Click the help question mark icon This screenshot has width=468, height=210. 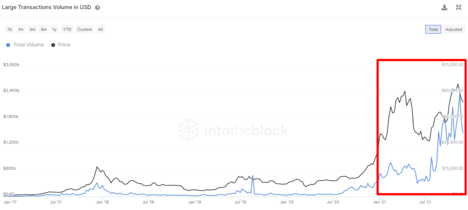(98, 8)
